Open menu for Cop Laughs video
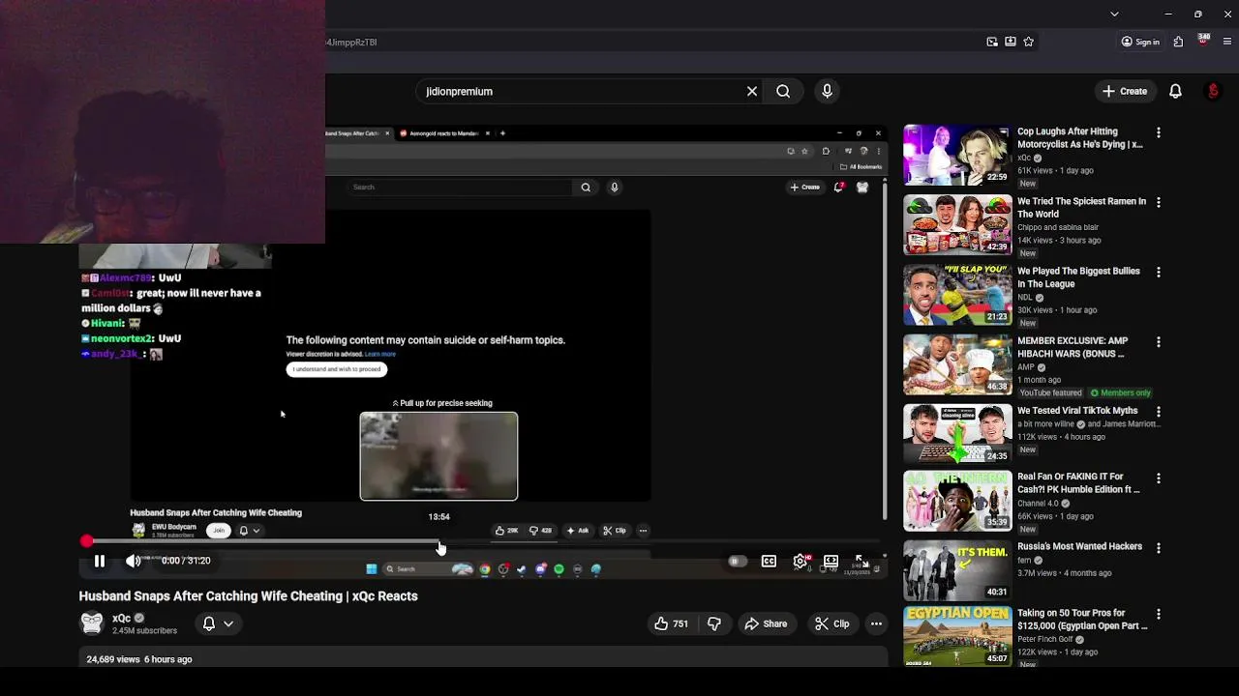 point(1159,132)
